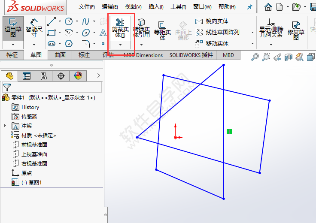Open the ConfigurationManager tab
The width and height of the screenshot is (316, 223).
[43, 76]
